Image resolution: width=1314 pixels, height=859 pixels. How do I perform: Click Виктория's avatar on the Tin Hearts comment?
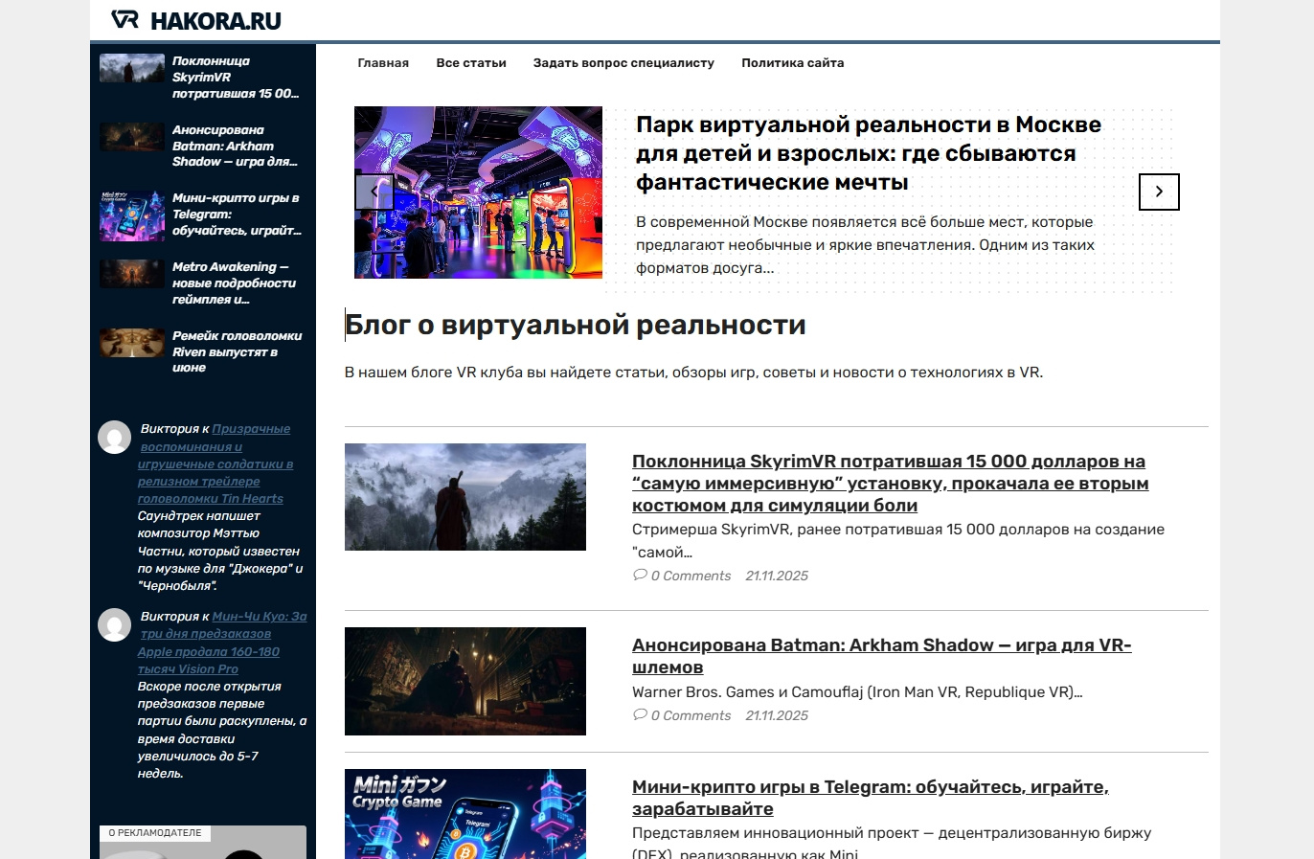(115, 437)
